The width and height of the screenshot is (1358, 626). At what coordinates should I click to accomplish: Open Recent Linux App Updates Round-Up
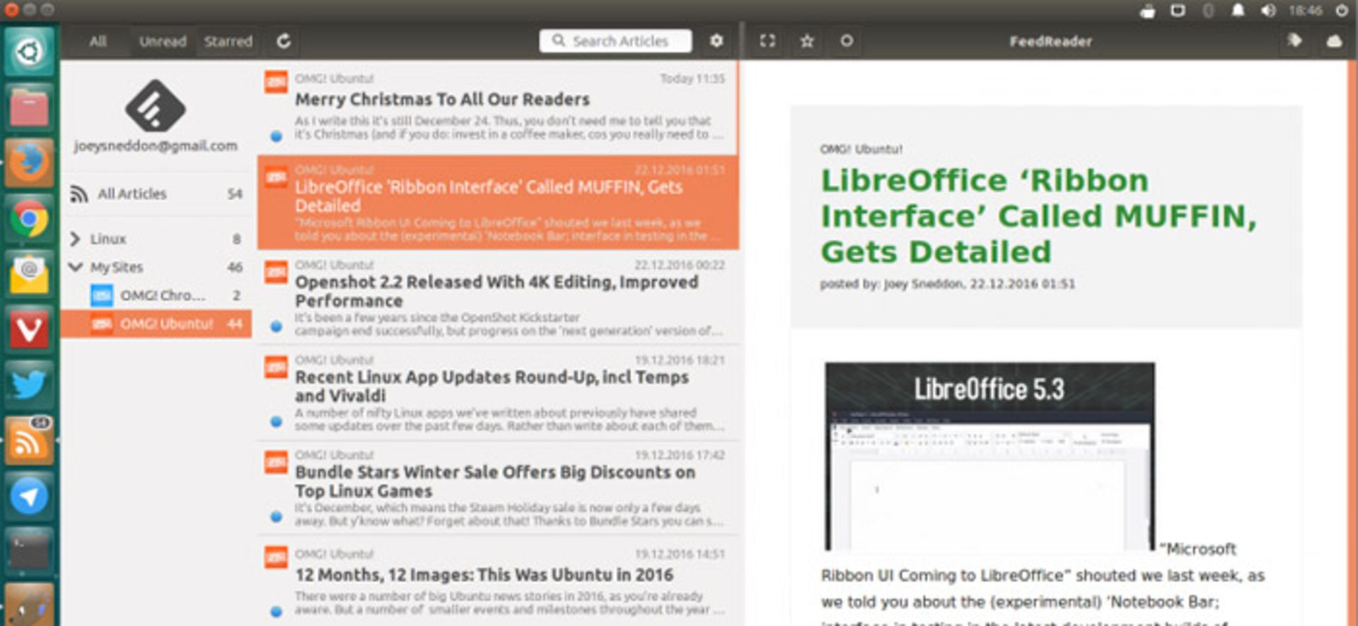(497, 393)
